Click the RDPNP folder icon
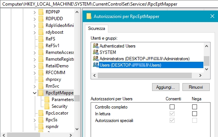The image size is (218, 137). pos(41,12)
